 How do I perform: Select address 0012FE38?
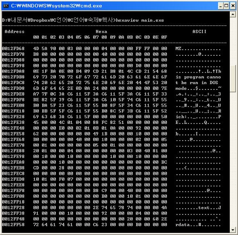tap(13, 123)
